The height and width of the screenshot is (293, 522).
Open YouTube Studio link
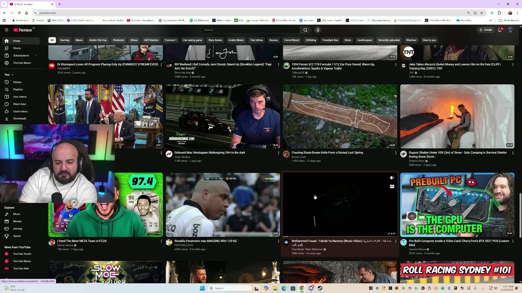point(20,254)
